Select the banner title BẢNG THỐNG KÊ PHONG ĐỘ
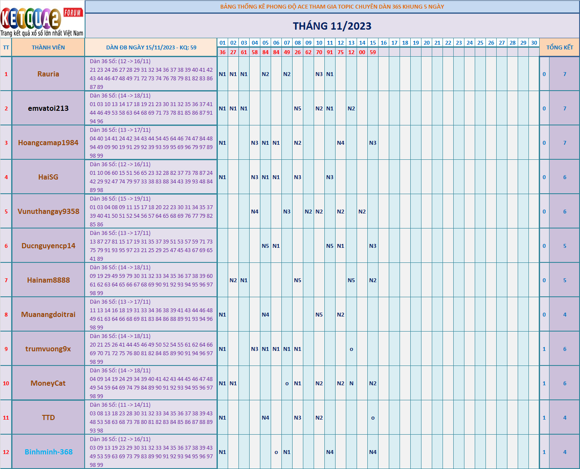This screenshot has height=469, width=580. (x=332, y=6)
